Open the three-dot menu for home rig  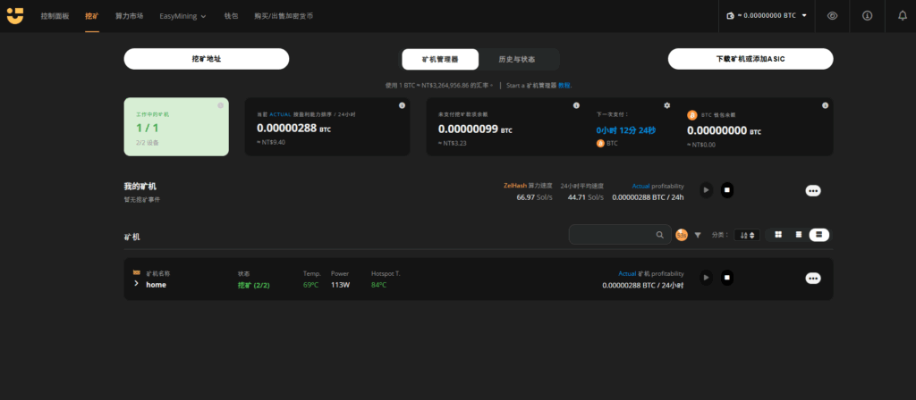pyautogui.click(x=812, y=278)
